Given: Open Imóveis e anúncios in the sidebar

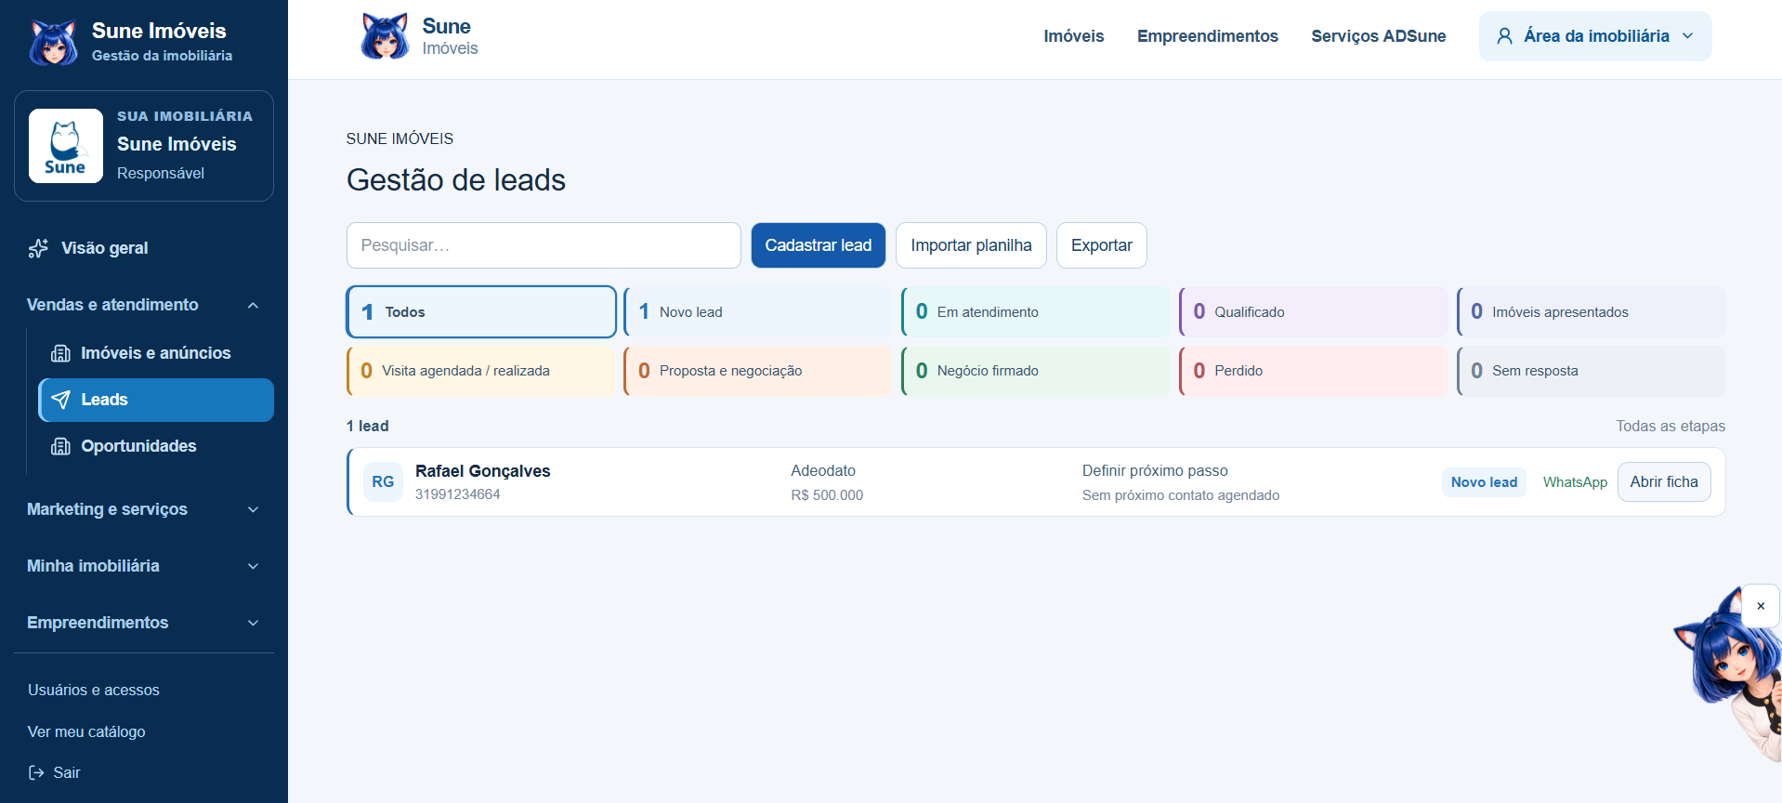Looking at the screenshot, I should (156, 353).
